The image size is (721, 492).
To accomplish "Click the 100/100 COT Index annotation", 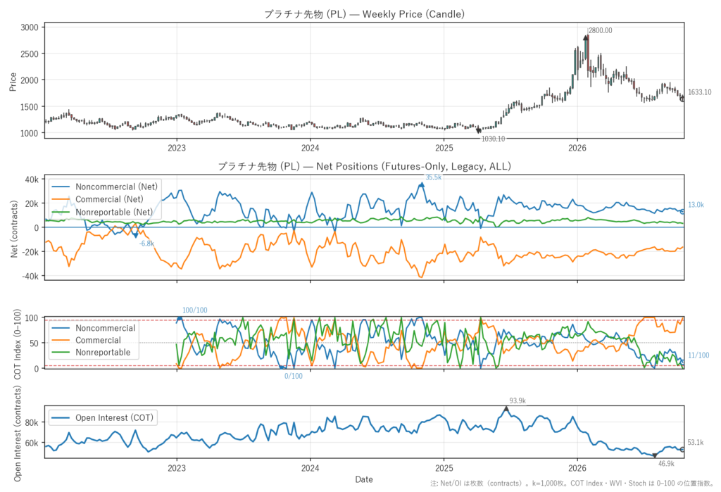I will 194,310.
